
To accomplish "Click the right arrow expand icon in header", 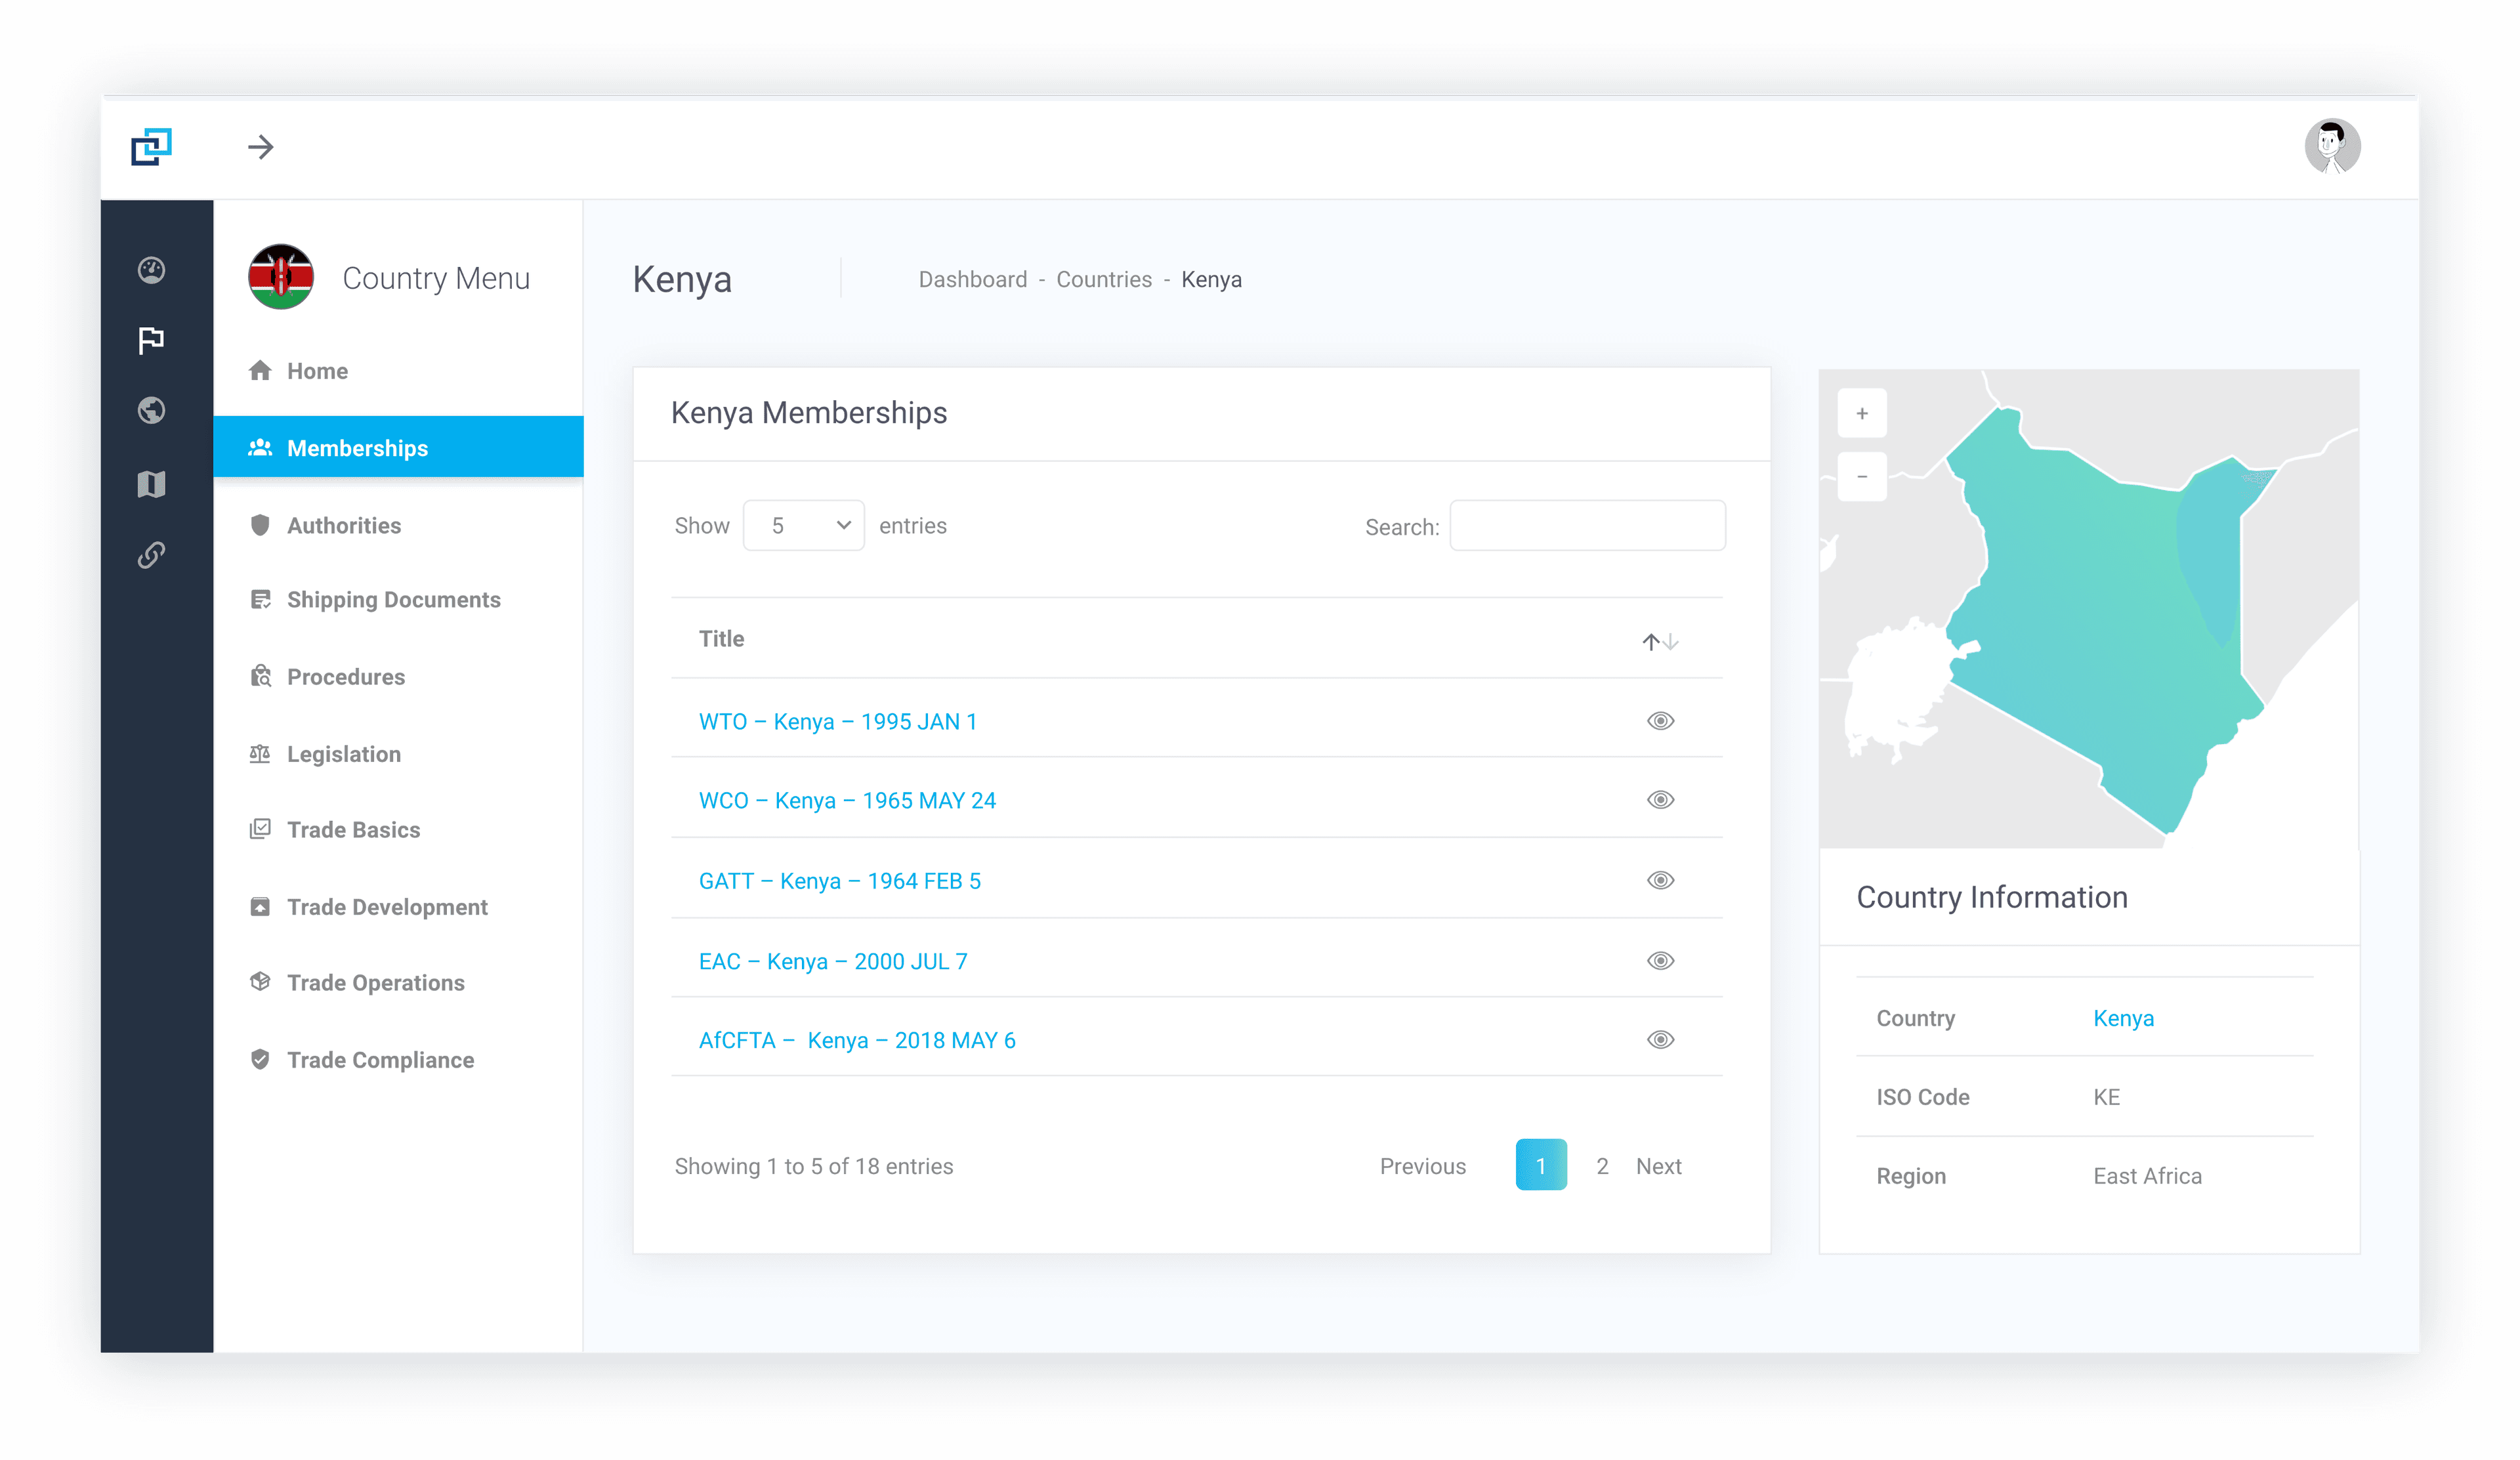I will [261, 147].
